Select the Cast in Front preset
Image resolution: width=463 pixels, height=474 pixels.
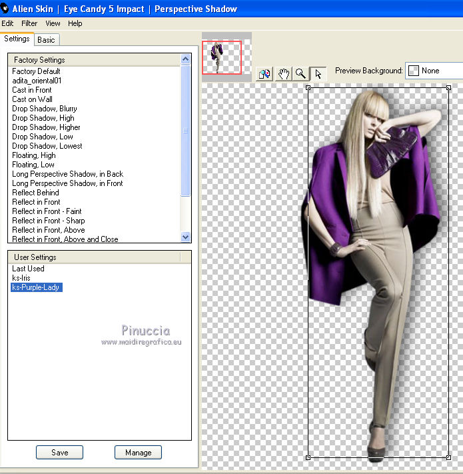[x=32, y=90]
